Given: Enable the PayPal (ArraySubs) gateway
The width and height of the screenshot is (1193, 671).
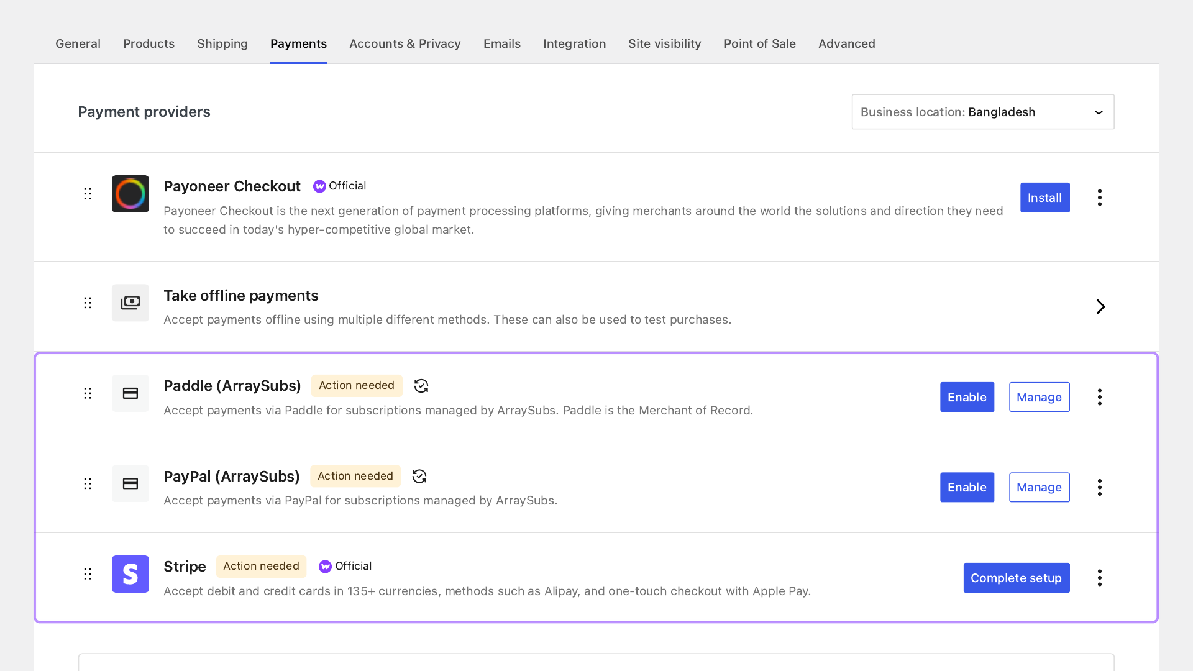Looking at the screenshot, I should pyautogui.click(x=967, y=487).
